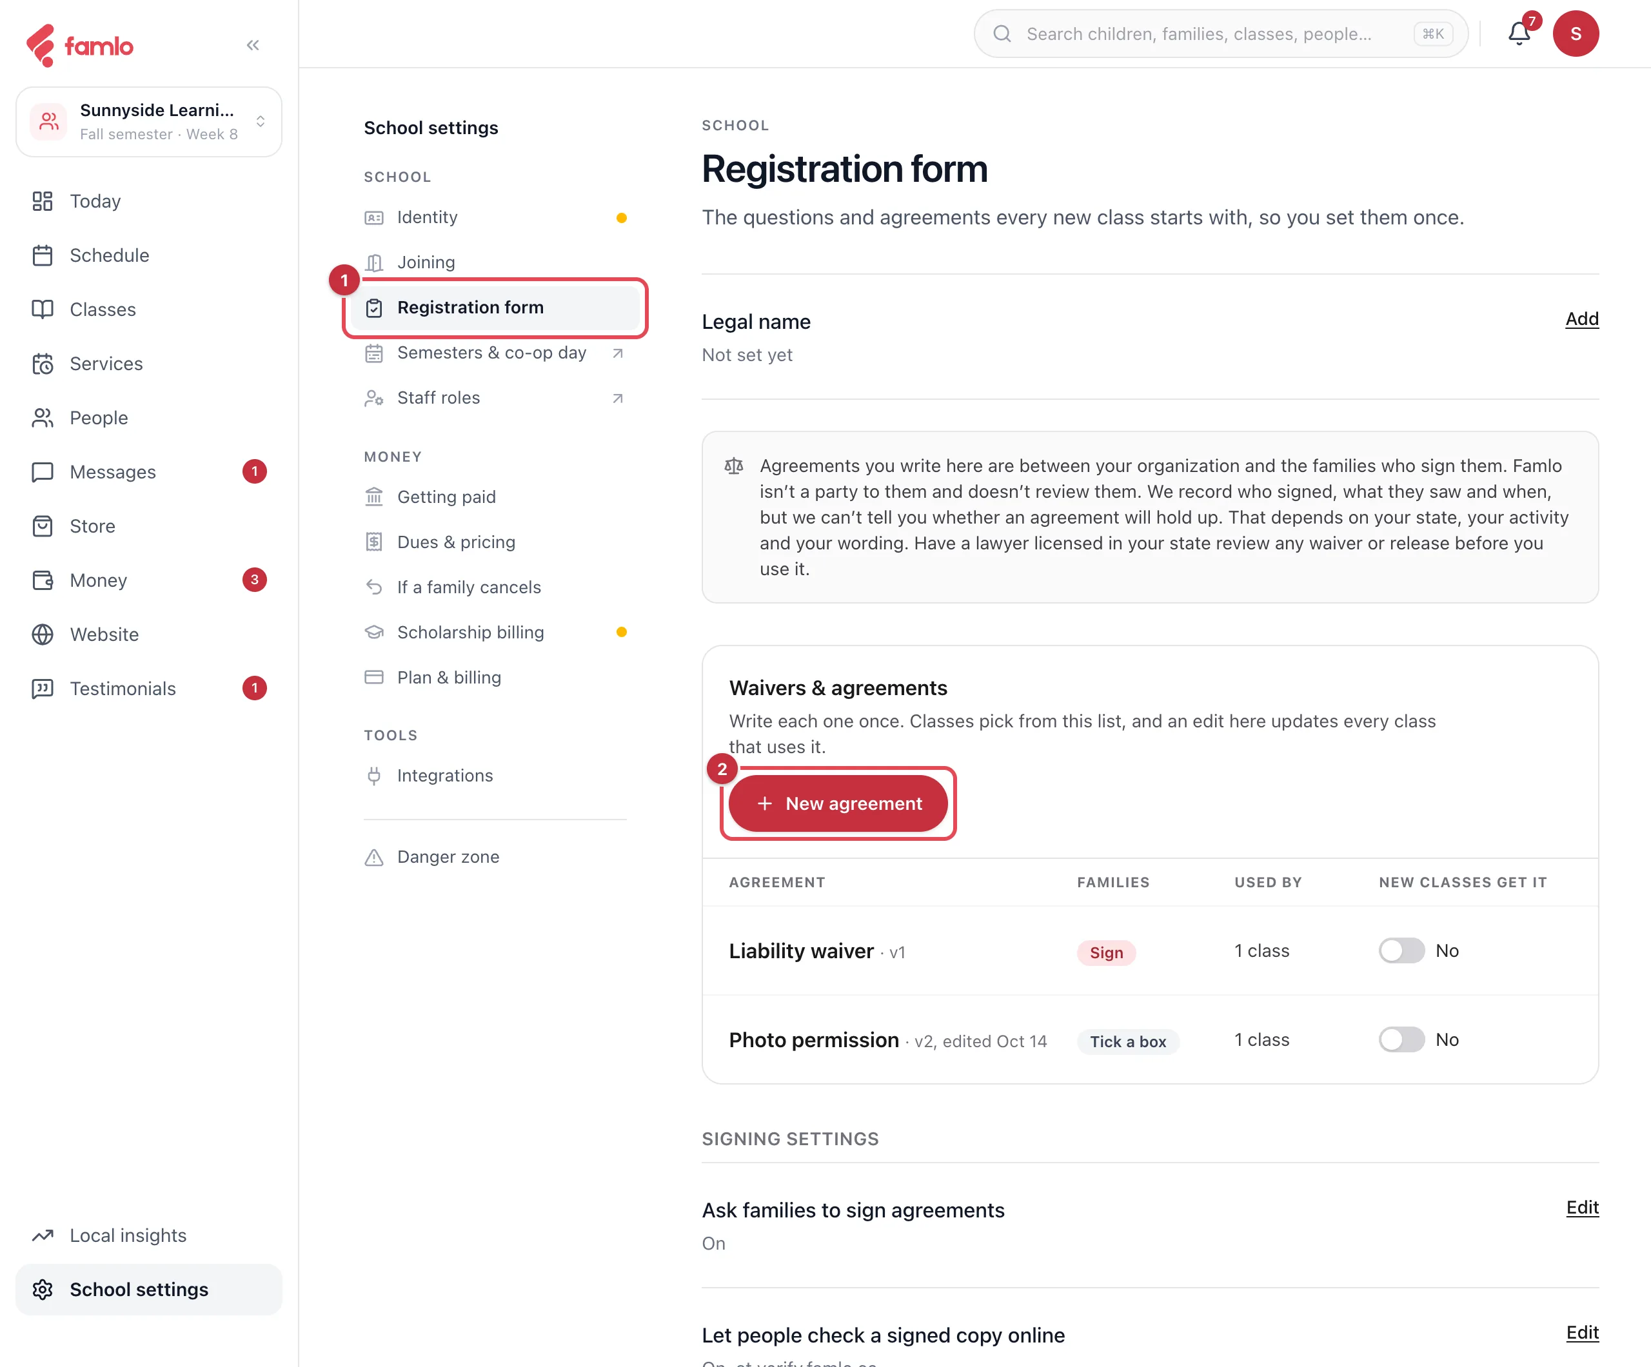Open Local insights
Viewport: 1651px width, 1367px height.
(150, 1235)
